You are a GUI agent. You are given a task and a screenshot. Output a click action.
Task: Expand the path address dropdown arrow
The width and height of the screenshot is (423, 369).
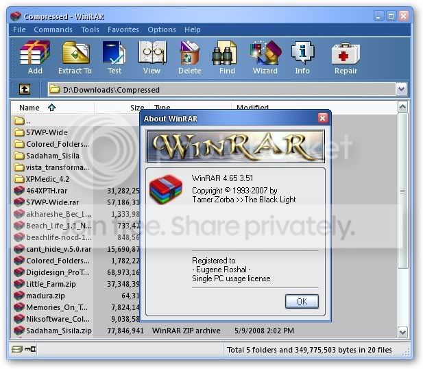401,89
